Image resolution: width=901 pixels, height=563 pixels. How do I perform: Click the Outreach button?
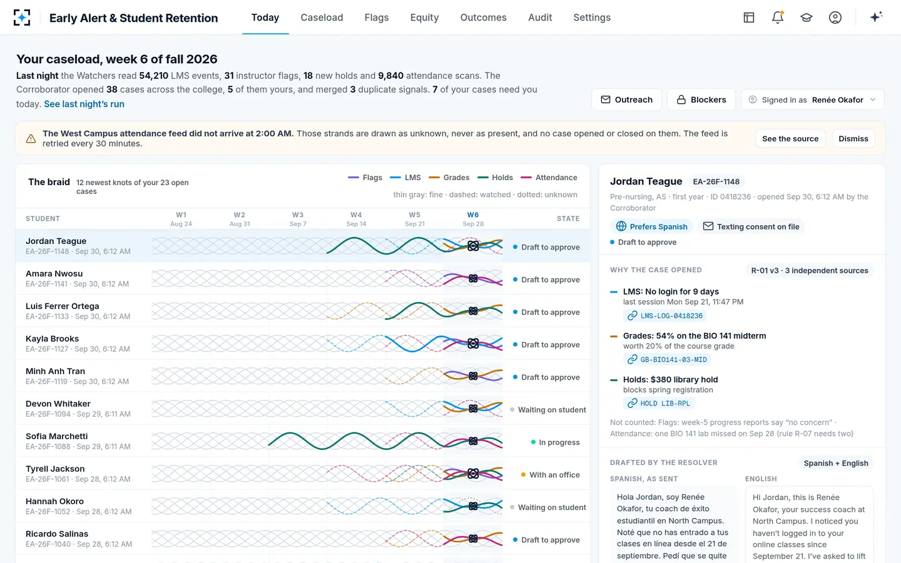626,99
